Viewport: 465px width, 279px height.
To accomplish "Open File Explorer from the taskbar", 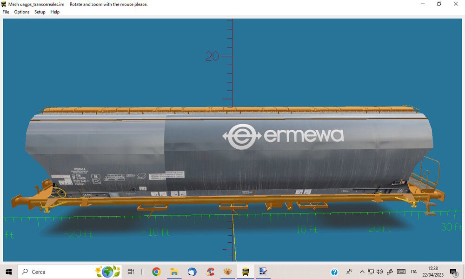I will (174, 272).
